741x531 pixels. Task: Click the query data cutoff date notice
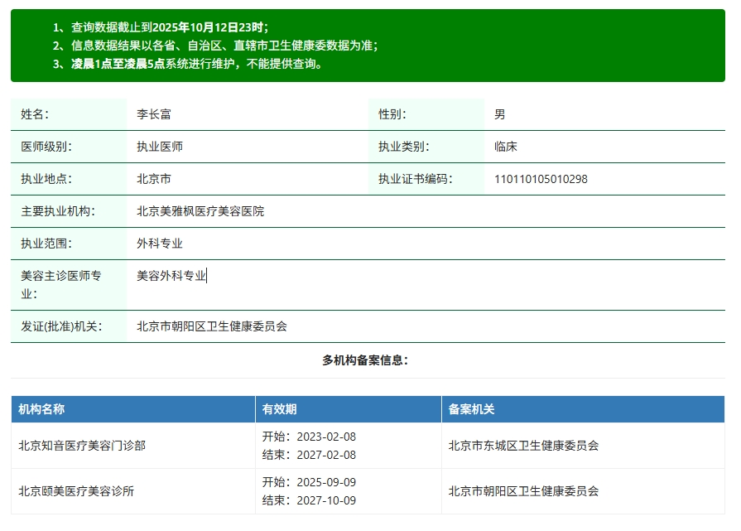click(x=170, y=27)
